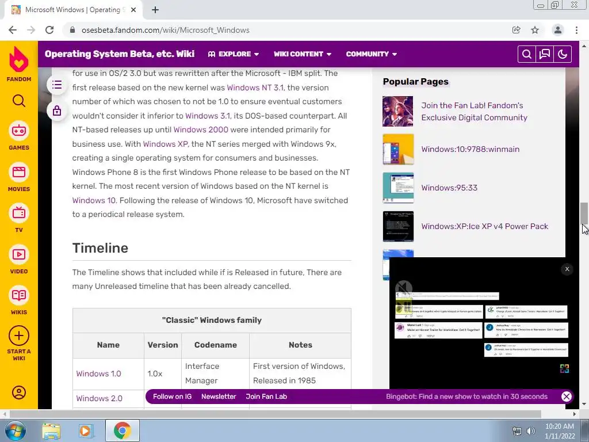This screenshot has width=589, height=442.
Task: Click the Ice XP Power Pack thumbnail
Action: tap(398, 226)
